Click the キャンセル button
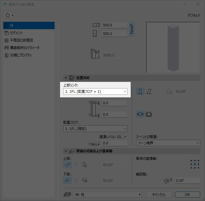The height and width of the screenshot is (201, 205). pyautogui.click(x=159, y=195)
